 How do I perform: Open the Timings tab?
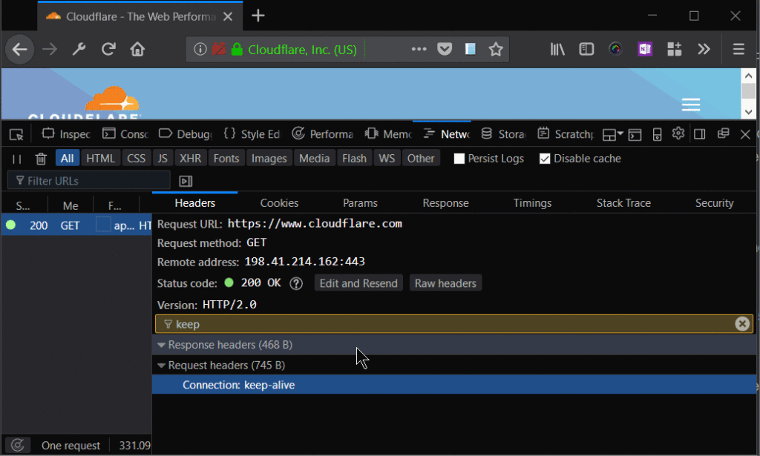(532, 203)
